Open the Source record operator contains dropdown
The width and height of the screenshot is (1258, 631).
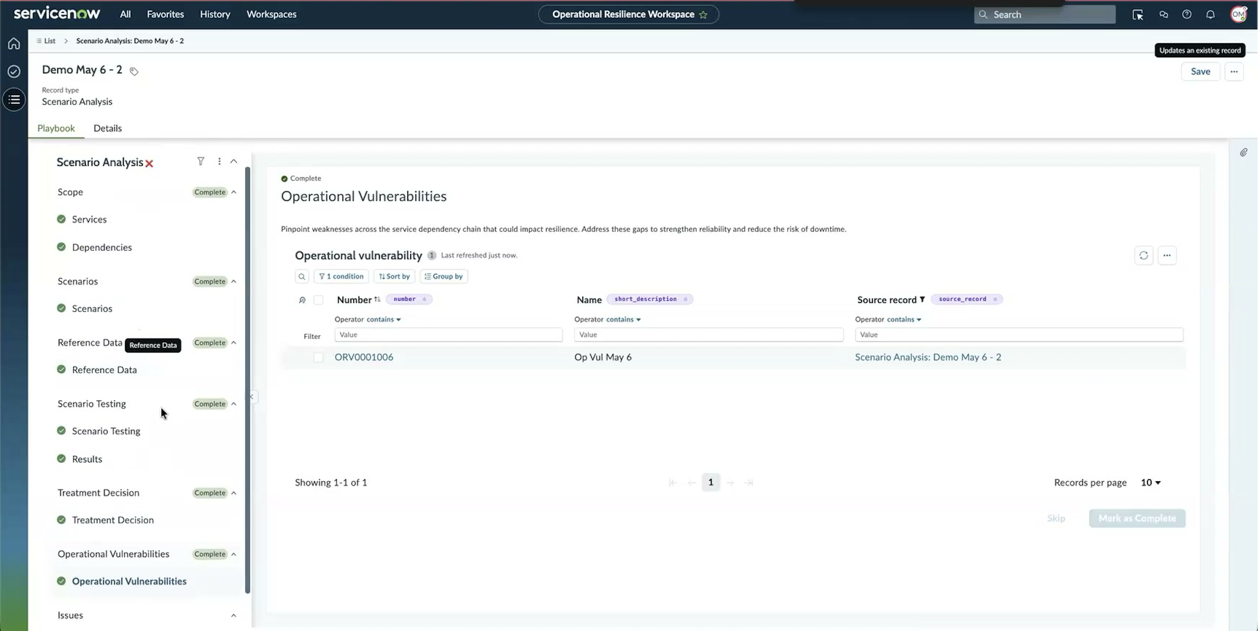(904, 319)
